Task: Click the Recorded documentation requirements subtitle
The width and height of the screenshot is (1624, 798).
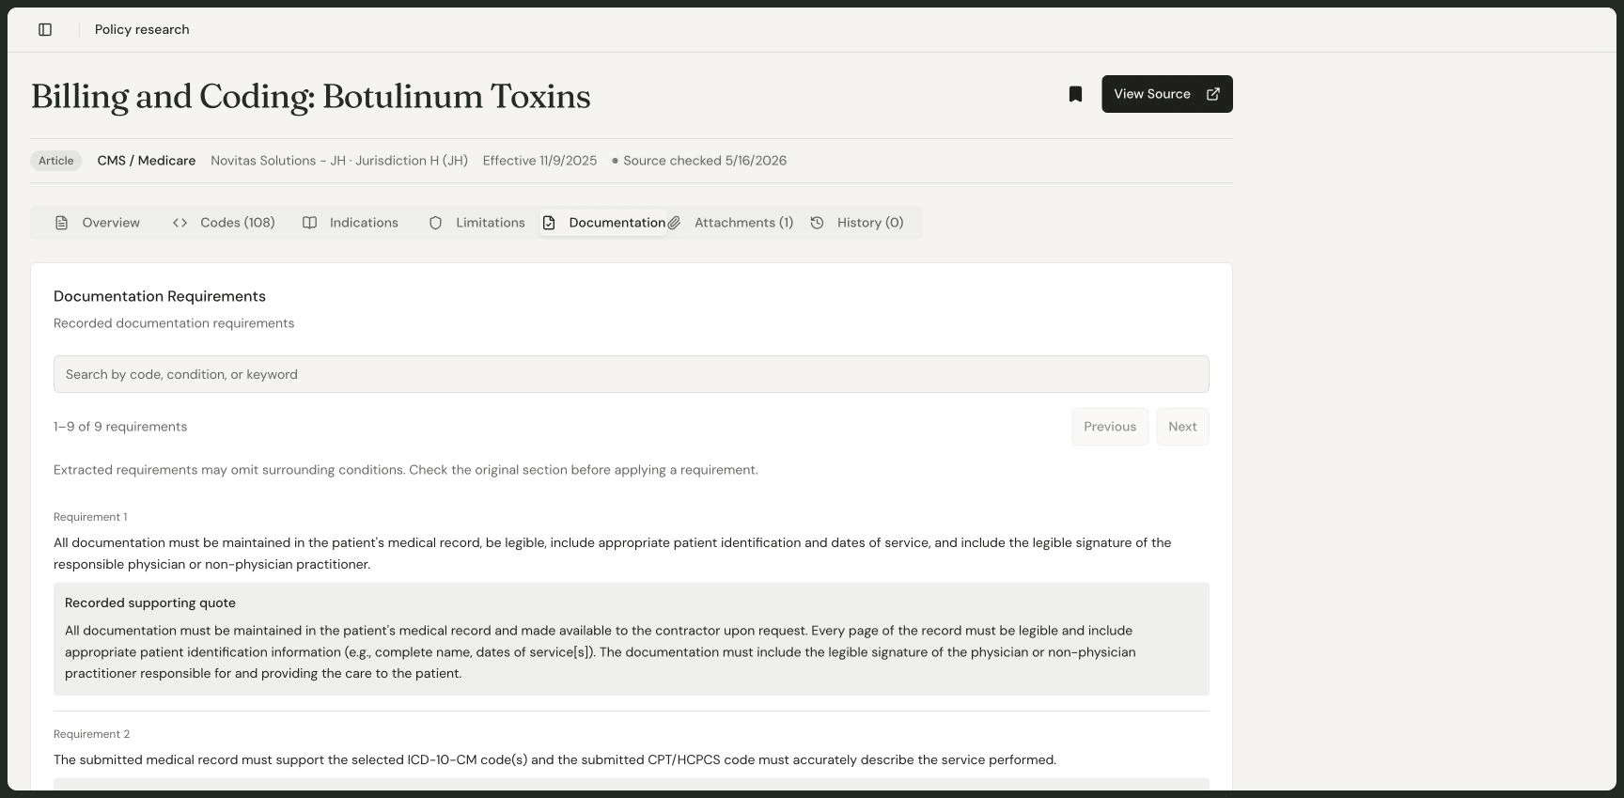Action: coord(174,323)
